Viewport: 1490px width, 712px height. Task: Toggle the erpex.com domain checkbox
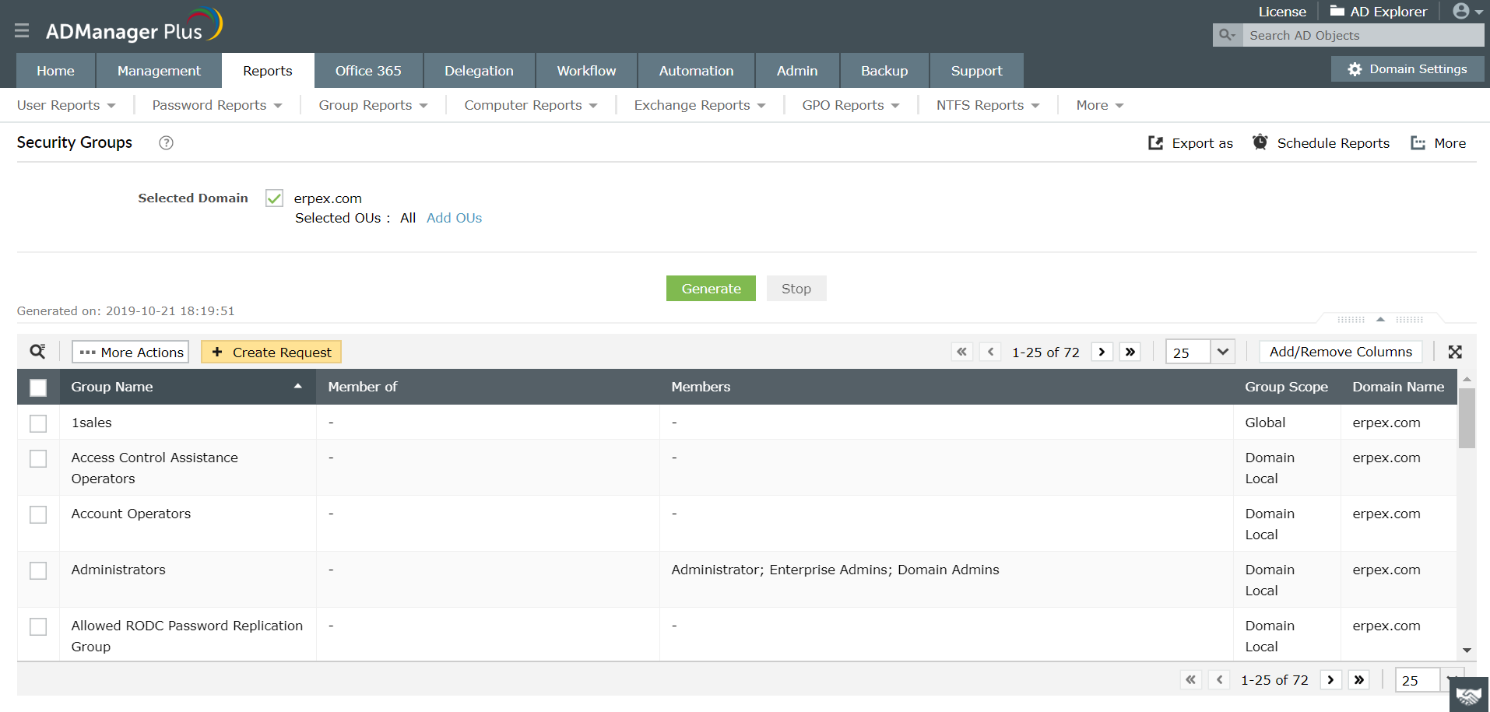click(274, 198)
